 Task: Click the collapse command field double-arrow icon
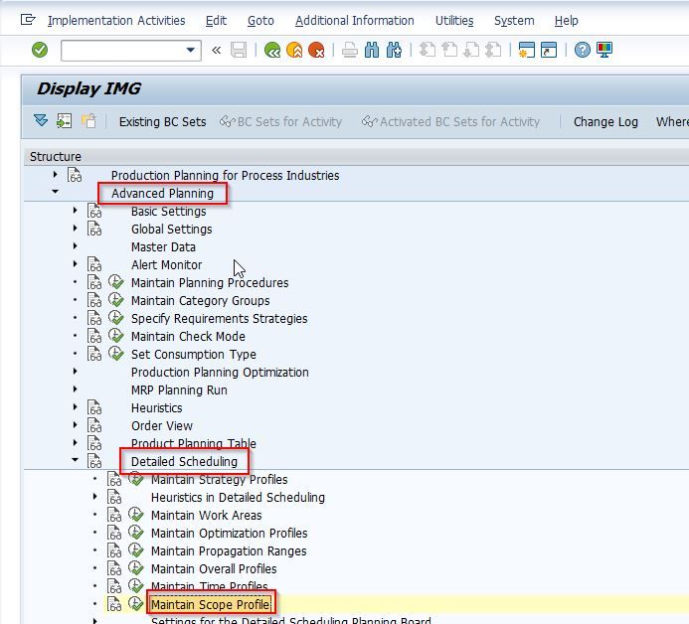[x=216, y=50]
